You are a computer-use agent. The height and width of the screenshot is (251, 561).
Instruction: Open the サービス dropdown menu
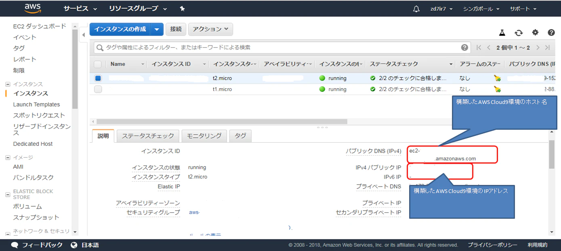tap(80, 8)
